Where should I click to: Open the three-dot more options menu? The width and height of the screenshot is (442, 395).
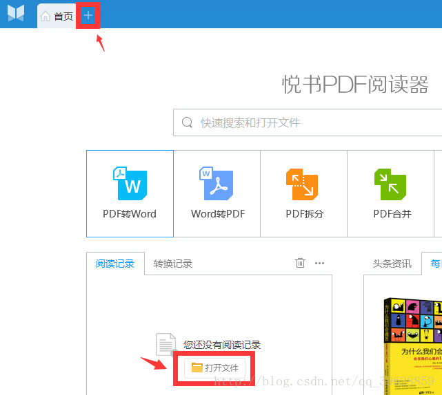[319, 264]
